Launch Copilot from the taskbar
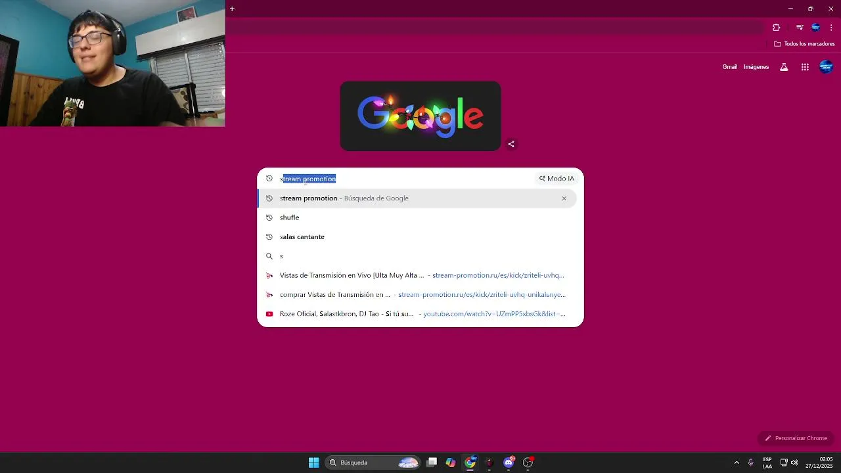The image size is (841, 473). (x=451, y=462)
